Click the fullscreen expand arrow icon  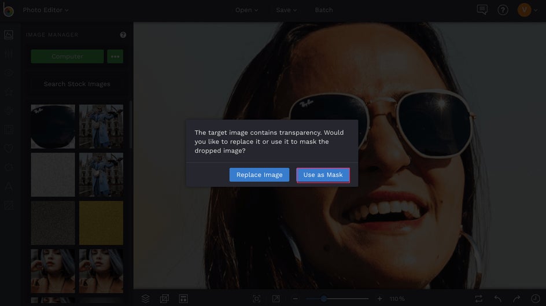tap(276, 298)
